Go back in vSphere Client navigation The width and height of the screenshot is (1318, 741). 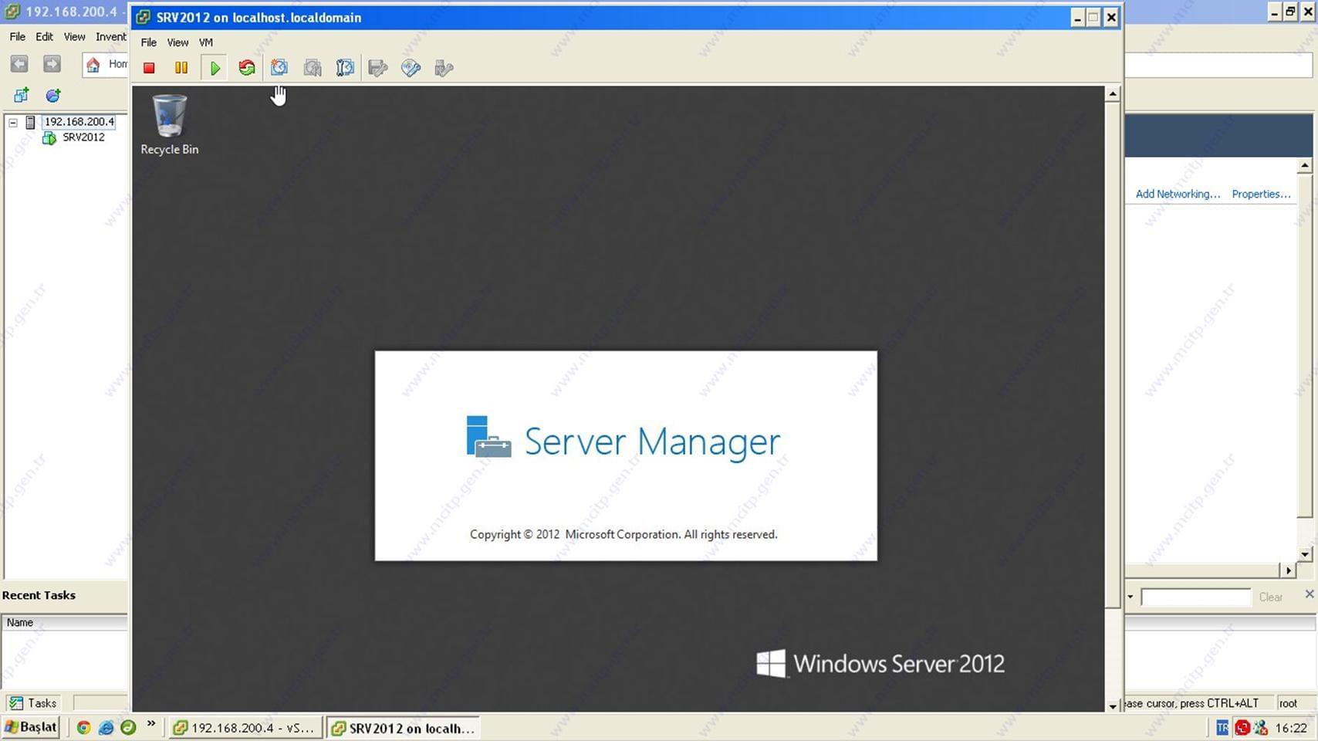[x=19, y=64]
